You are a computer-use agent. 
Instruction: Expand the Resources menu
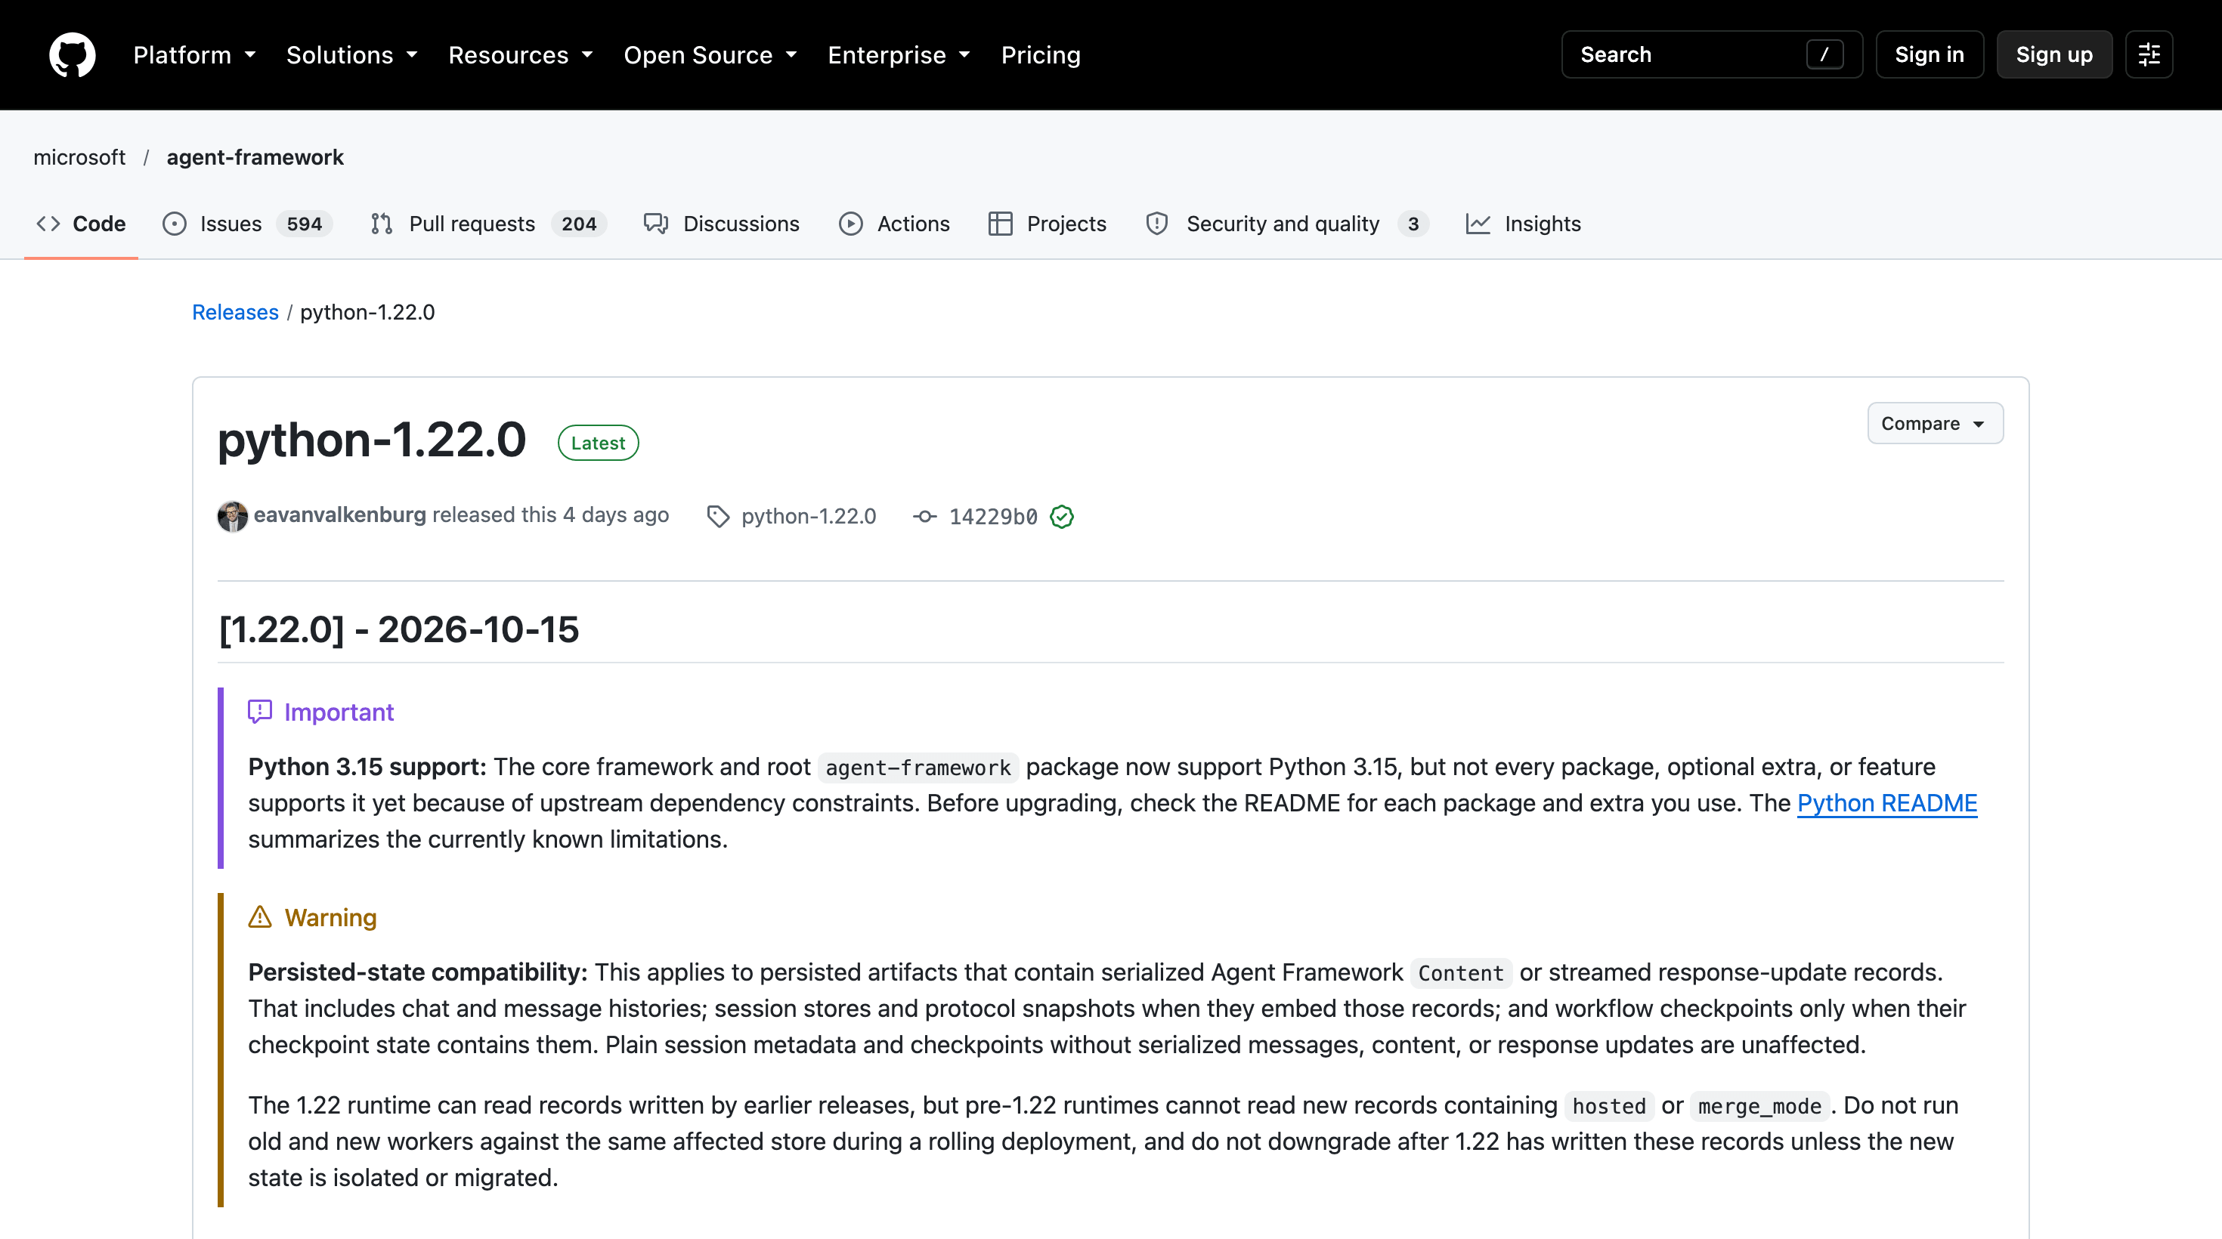tap(520, 55)
